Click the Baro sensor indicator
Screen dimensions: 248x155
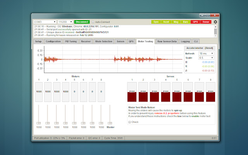pos(185,22)
